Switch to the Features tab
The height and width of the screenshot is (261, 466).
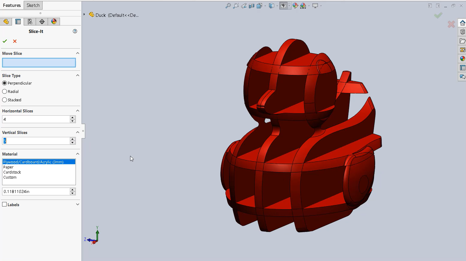12,5
